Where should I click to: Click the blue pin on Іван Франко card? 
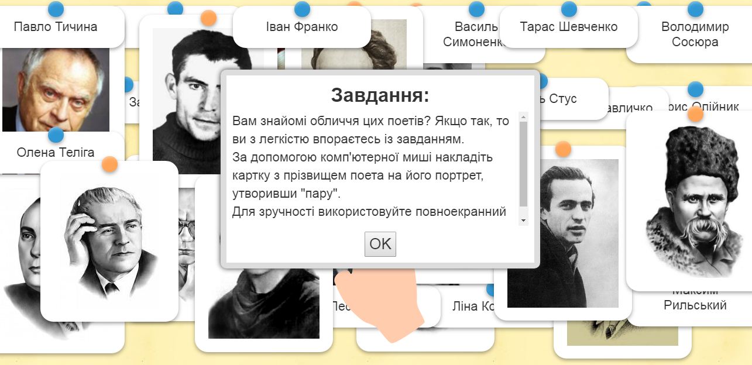[x=302, y=9]
